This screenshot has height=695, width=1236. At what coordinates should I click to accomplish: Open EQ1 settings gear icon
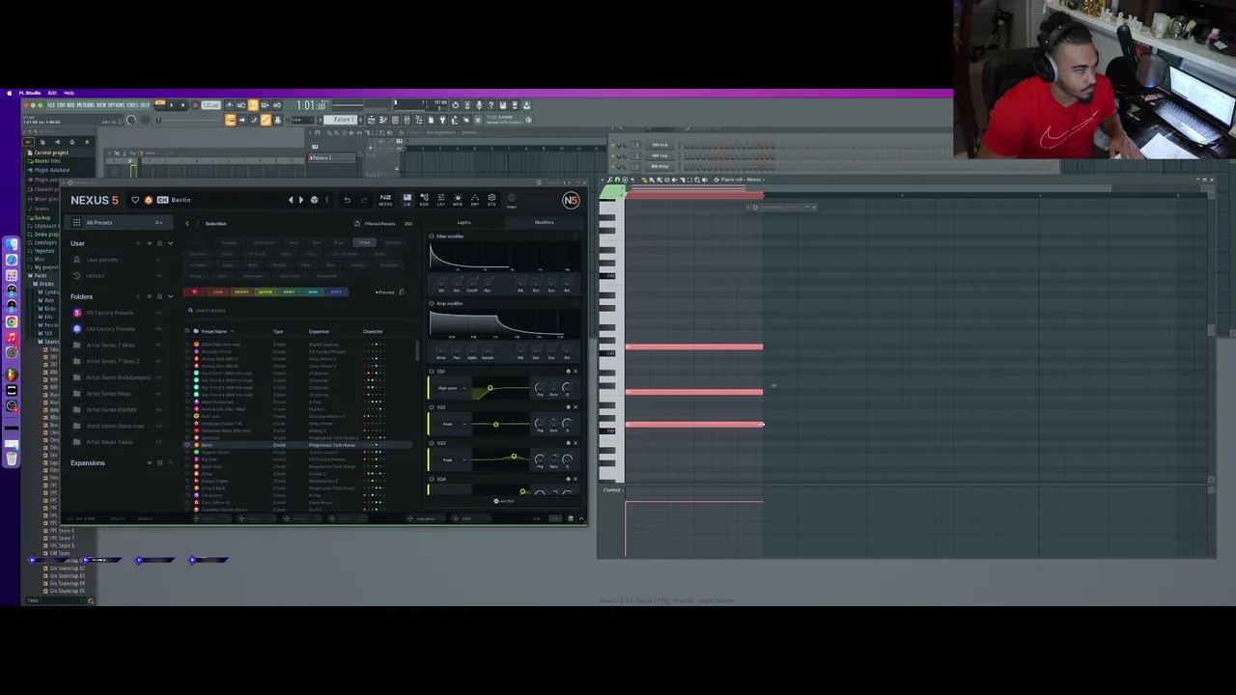point(568,372)
